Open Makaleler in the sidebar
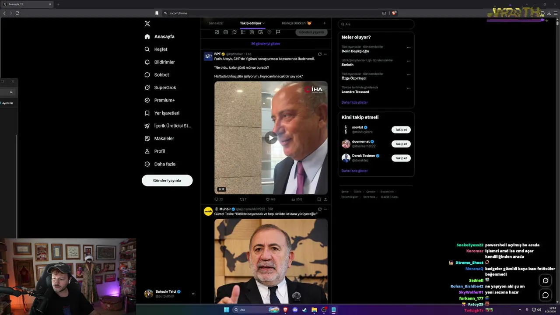560x315 pixels. click(159, 138)
